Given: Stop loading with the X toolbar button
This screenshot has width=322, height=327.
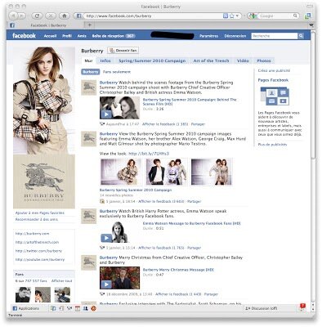Looking at the screenshot, I should tap(51, 16).
